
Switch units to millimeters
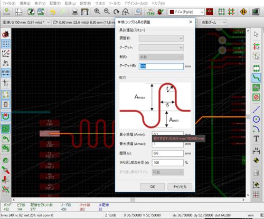[6, 73]
